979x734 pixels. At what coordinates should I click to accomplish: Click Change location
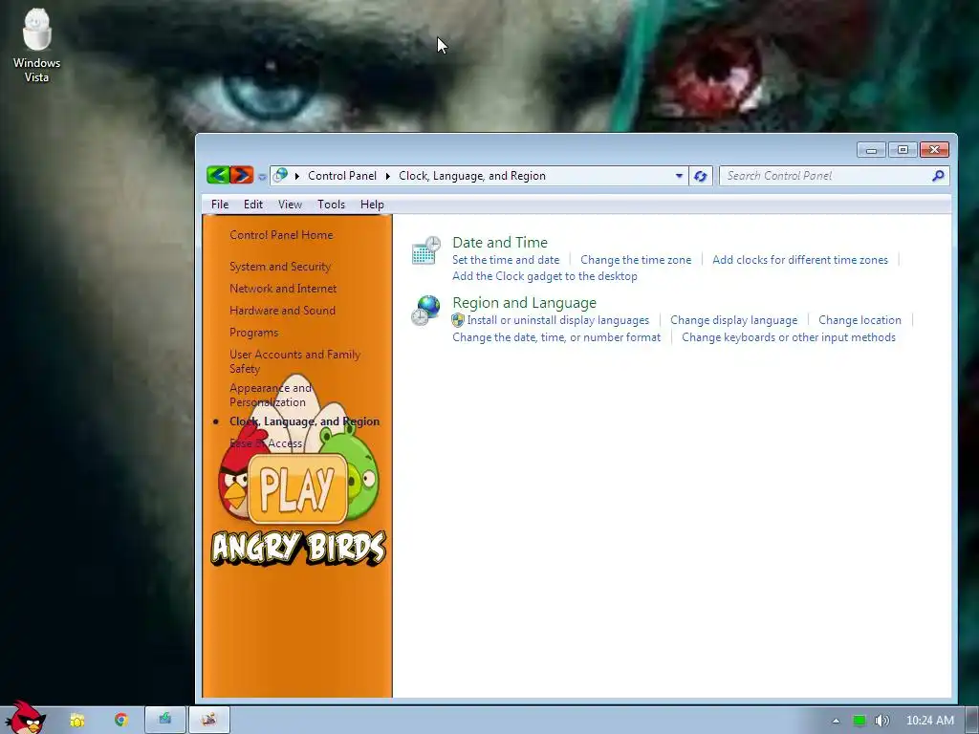(859, 320)
